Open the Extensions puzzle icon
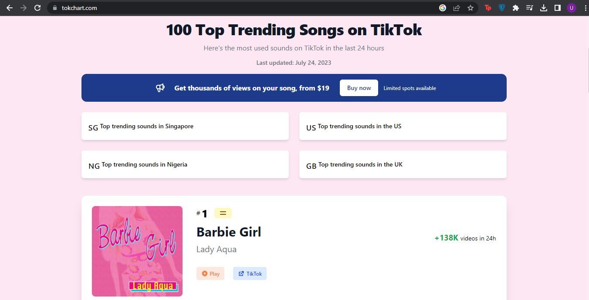The image size is (589, 300). [516, 8]
